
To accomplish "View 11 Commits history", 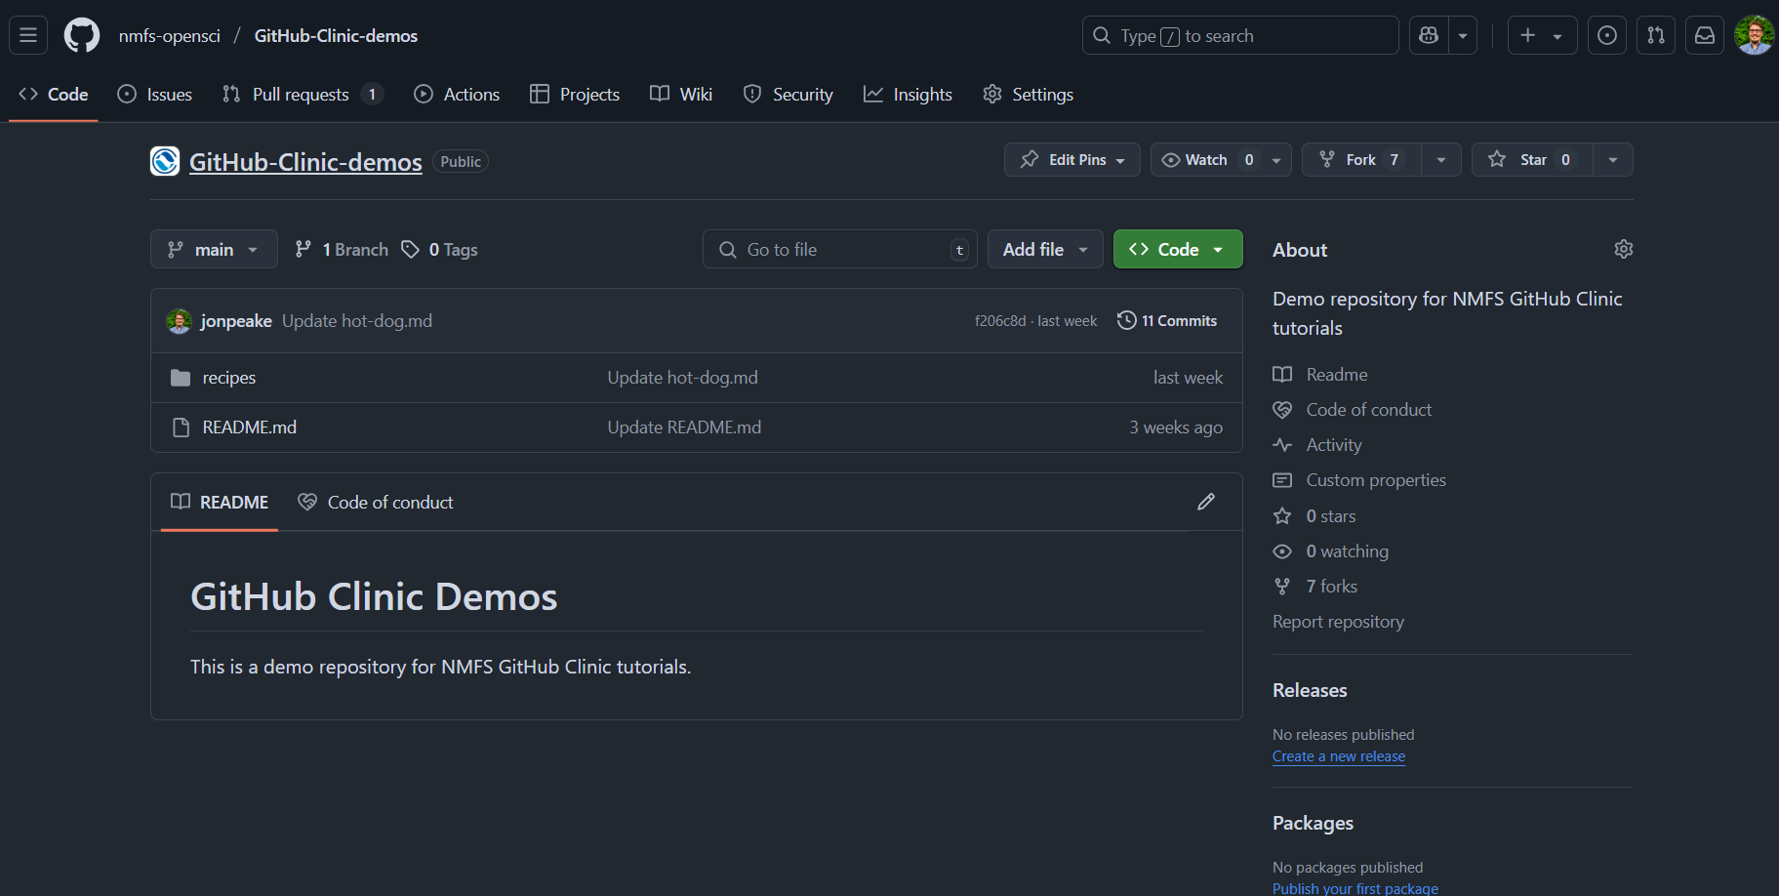I will (x=1167, y=320).
